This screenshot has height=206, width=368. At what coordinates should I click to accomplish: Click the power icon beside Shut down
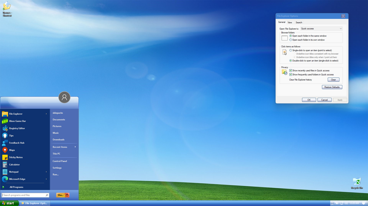[67, 195]
